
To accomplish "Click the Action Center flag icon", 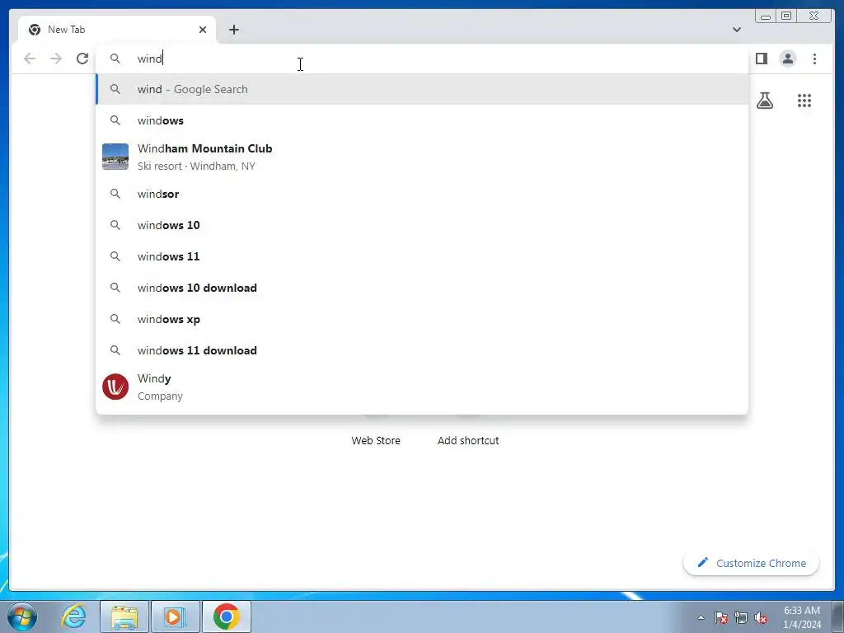I will coord(720,617).
